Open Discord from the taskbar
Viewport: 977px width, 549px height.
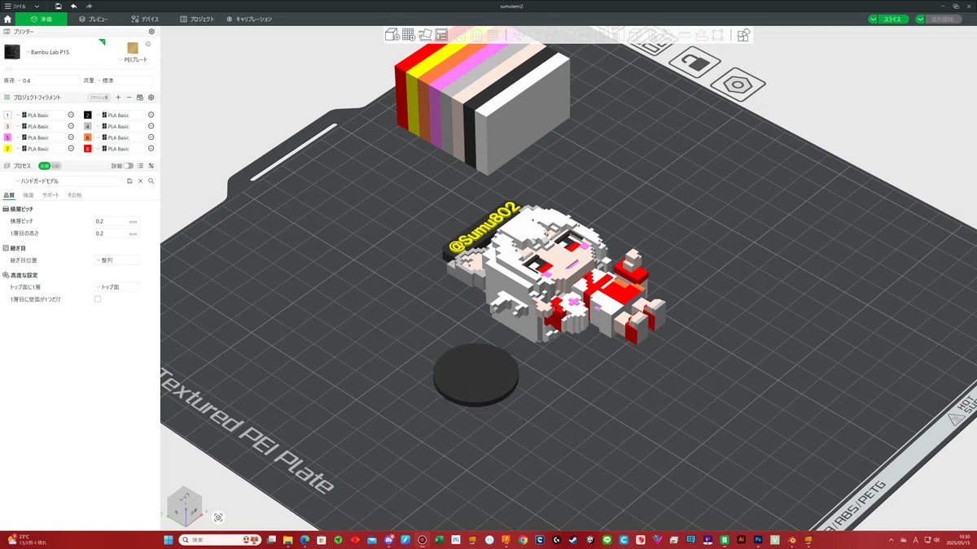(388, 540)
